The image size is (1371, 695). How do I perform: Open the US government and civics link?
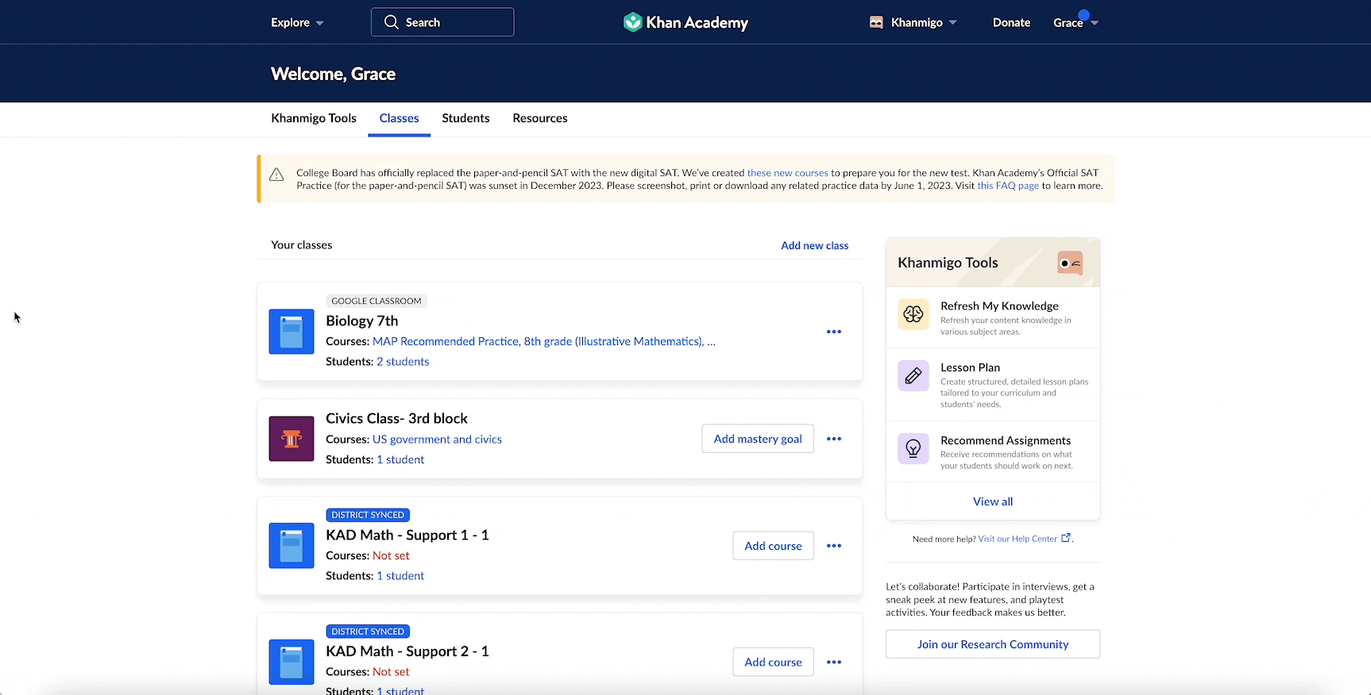(x=437, y=439)
